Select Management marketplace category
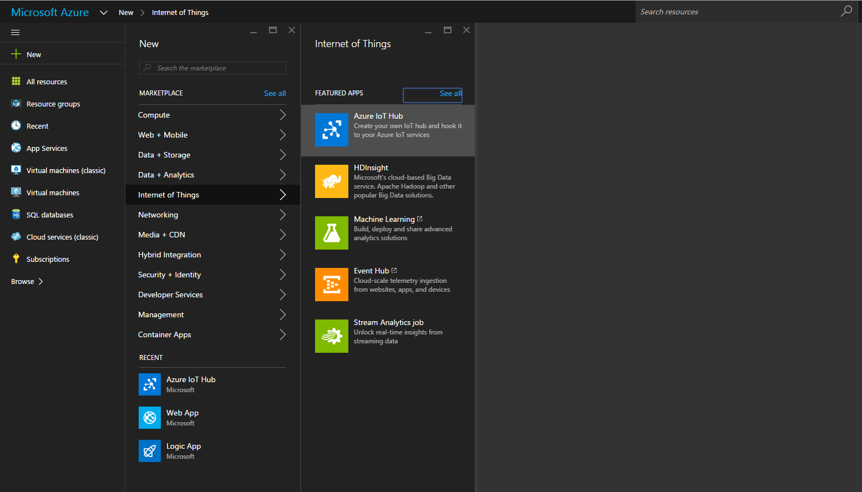 coord(212,315)
